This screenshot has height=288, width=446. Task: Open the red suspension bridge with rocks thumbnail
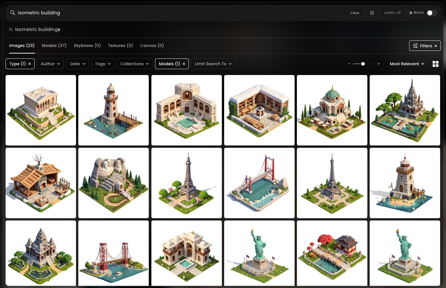click(x=259, y=183)
